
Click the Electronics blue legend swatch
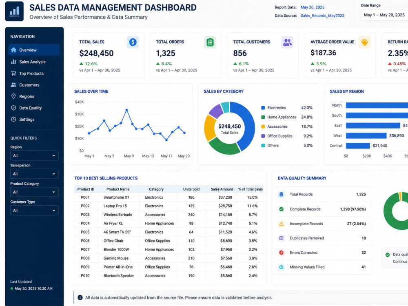(263, 108)
